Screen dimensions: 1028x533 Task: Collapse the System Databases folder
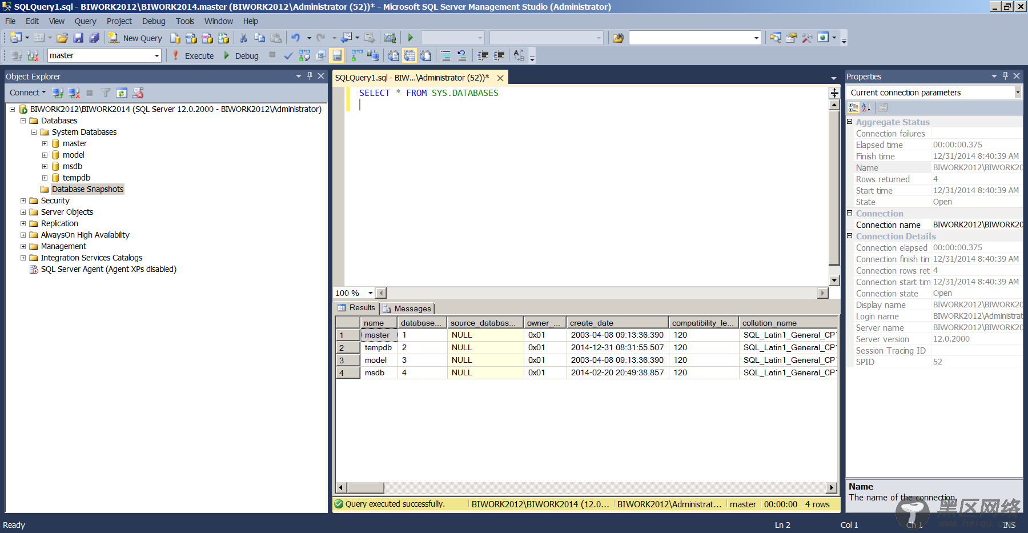pyautogui.click(x=34, y=132)
